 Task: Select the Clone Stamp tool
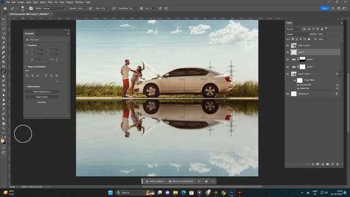tap(3, 76)
